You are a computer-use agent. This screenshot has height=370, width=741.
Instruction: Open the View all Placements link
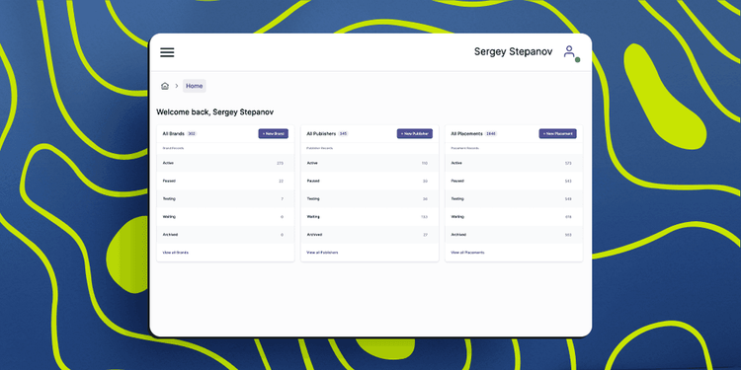[x=467, y=253]
